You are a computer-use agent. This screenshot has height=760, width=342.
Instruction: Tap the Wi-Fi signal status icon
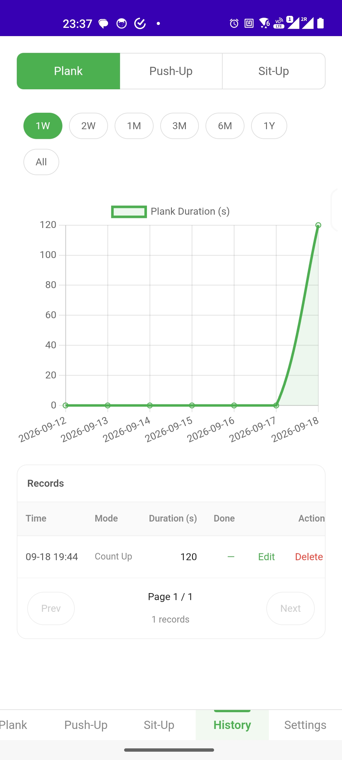264,23
